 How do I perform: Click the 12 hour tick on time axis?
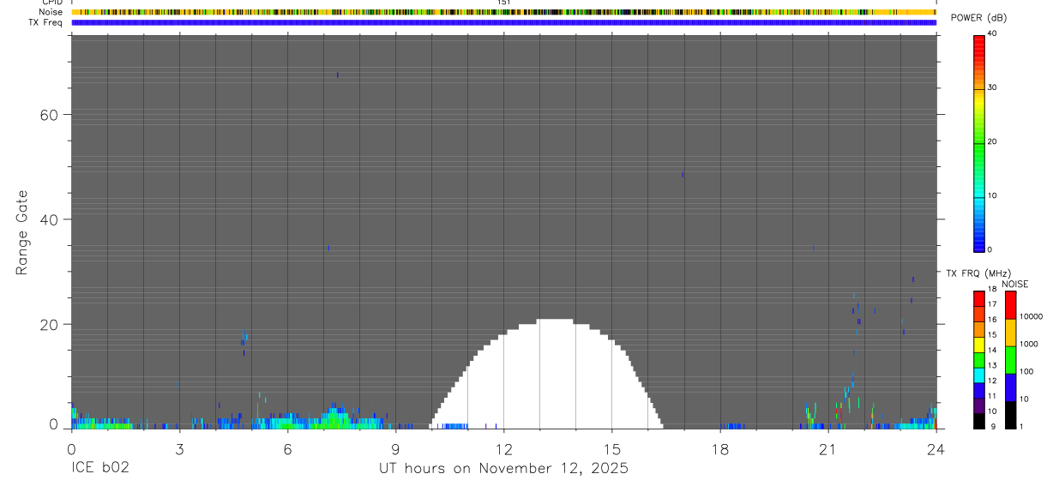(x=503, y=448)
